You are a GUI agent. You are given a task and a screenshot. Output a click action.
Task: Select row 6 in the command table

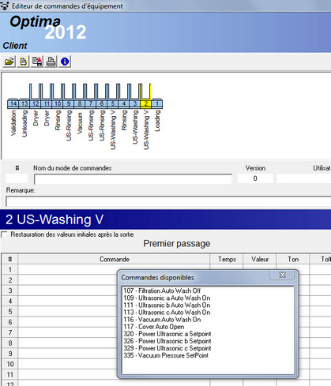click(x=10, y=322)
